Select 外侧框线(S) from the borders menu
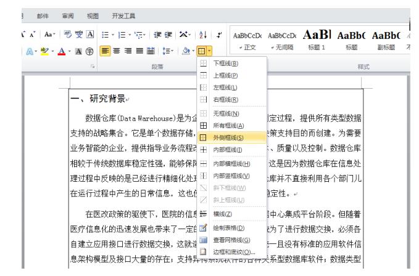The width and height of the screenshot is (419, 276). (x=228, y=137)
